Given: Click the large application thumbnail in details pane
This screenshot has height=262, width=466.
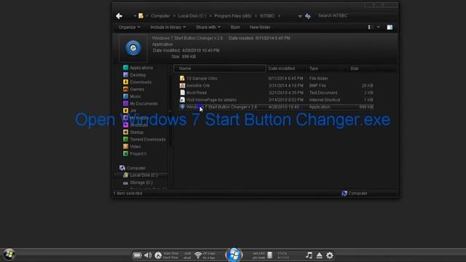Looking at the screenshot, I should click(133, 48).
